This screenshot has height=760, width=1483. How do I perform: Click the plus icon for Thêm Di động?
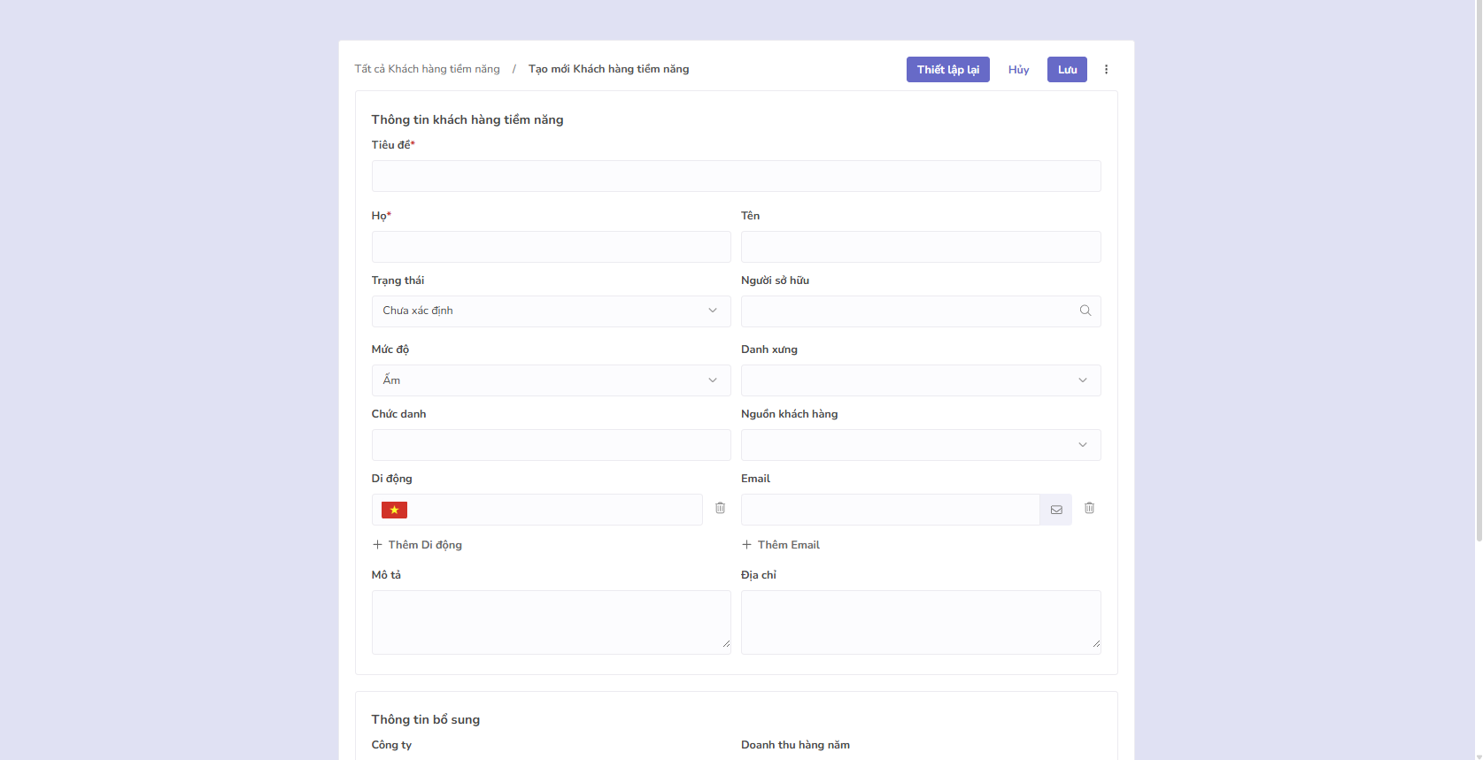point(377,545)
